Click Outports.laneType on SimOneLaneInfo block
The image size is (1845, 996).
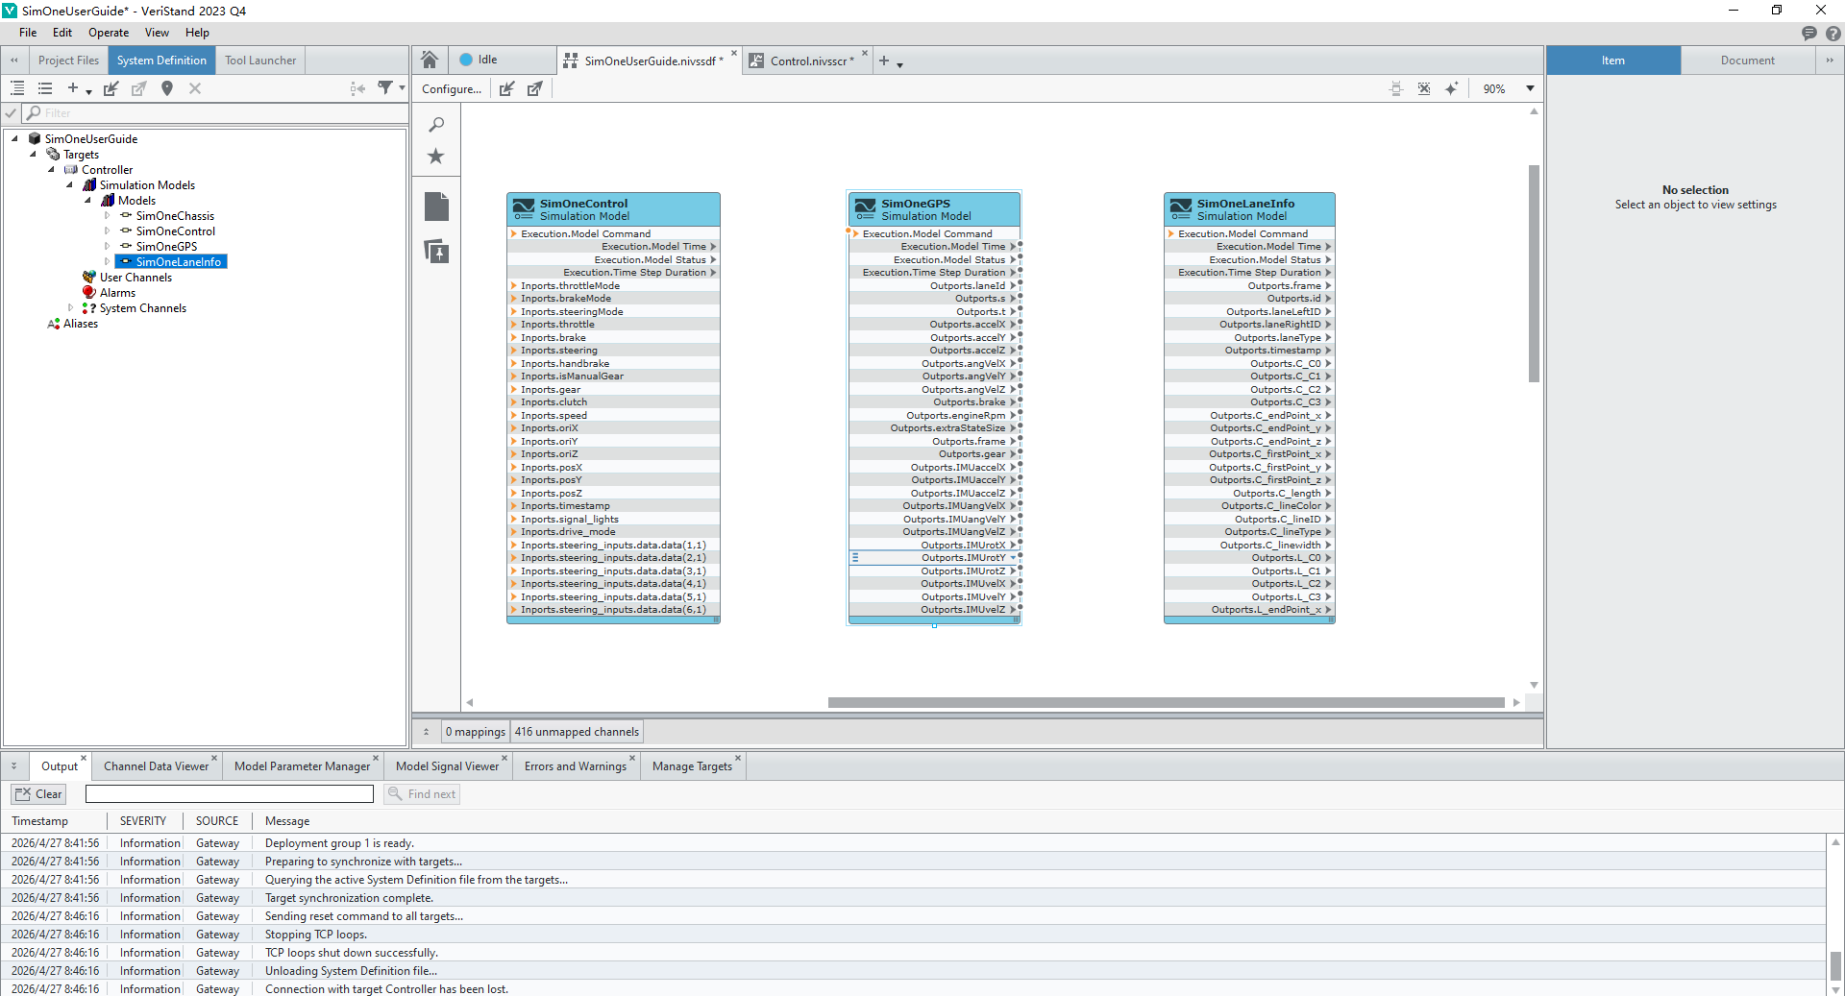point(1277,337)
